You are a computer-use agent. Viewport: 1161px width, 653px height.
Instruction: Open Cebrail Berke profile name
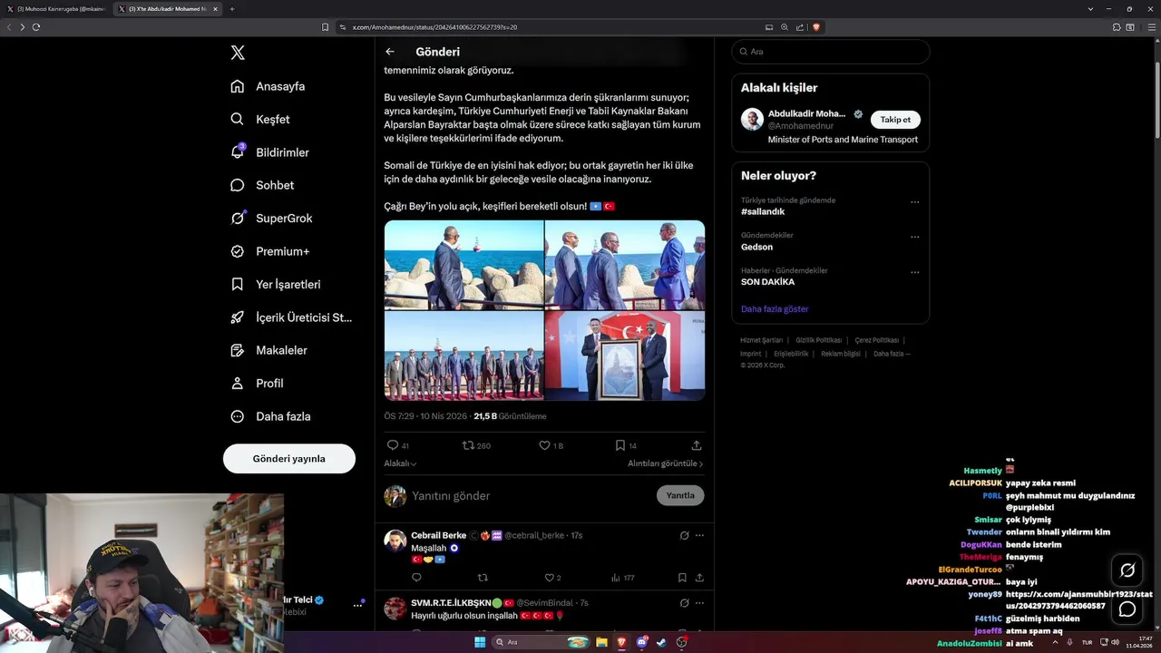(438, 535)
